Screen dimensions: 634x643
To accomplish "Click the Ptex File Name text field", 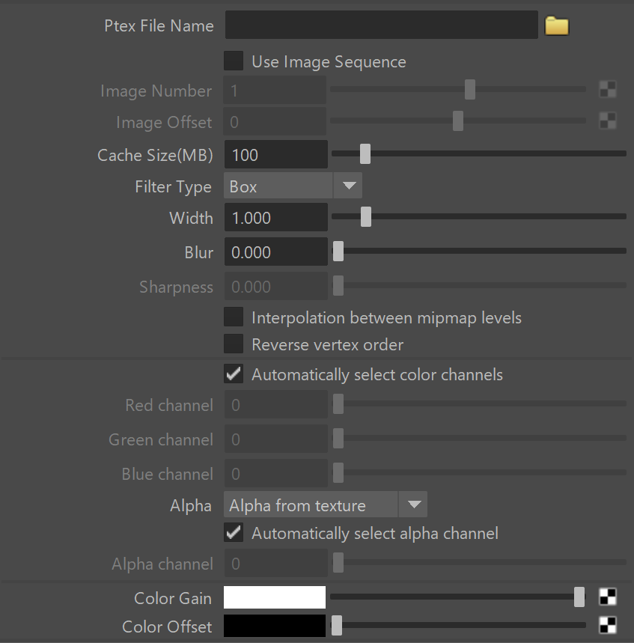I will tap(382, 25).
